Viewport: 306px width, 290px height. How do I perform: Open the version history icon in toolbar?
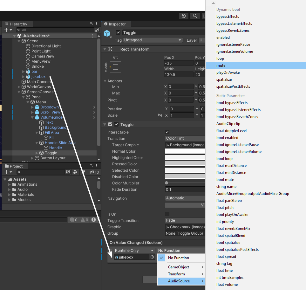(183, 16)
